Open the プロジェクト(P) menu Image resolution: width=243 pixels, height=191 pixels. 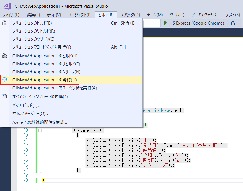(80, 15)
